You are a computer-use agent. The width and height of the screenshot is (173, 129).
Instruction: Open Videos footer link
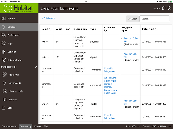[37, 126]
